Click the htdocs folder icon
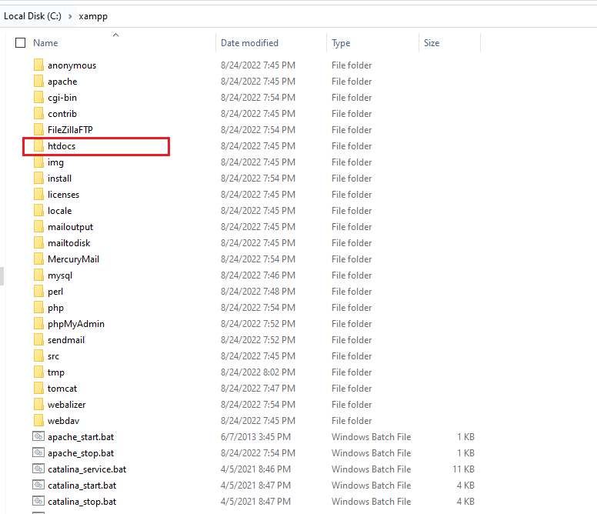 38,146
